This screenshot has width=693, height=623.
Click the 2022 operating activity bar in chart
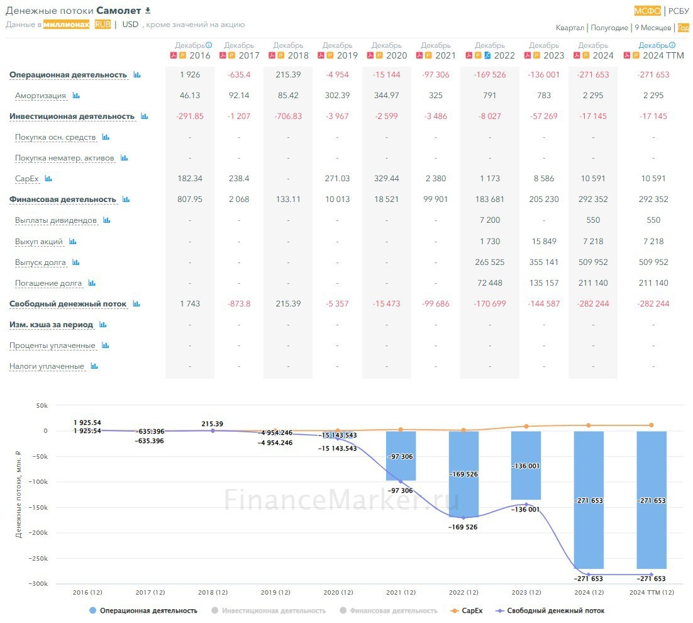[463, 474]
